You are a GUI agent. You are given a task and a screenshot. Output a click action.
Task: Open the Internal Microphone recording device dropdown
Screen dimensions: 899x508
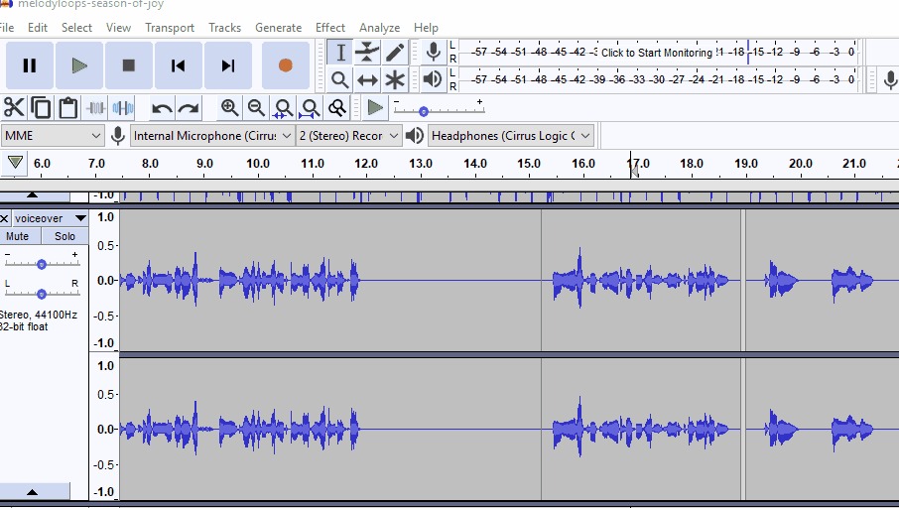(x=212, y=136)
